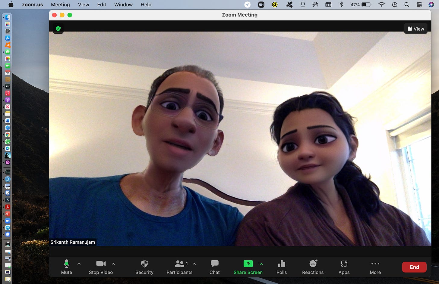Open Signal in the Dock
The image size is (439, 284).
tap(8, 234)
